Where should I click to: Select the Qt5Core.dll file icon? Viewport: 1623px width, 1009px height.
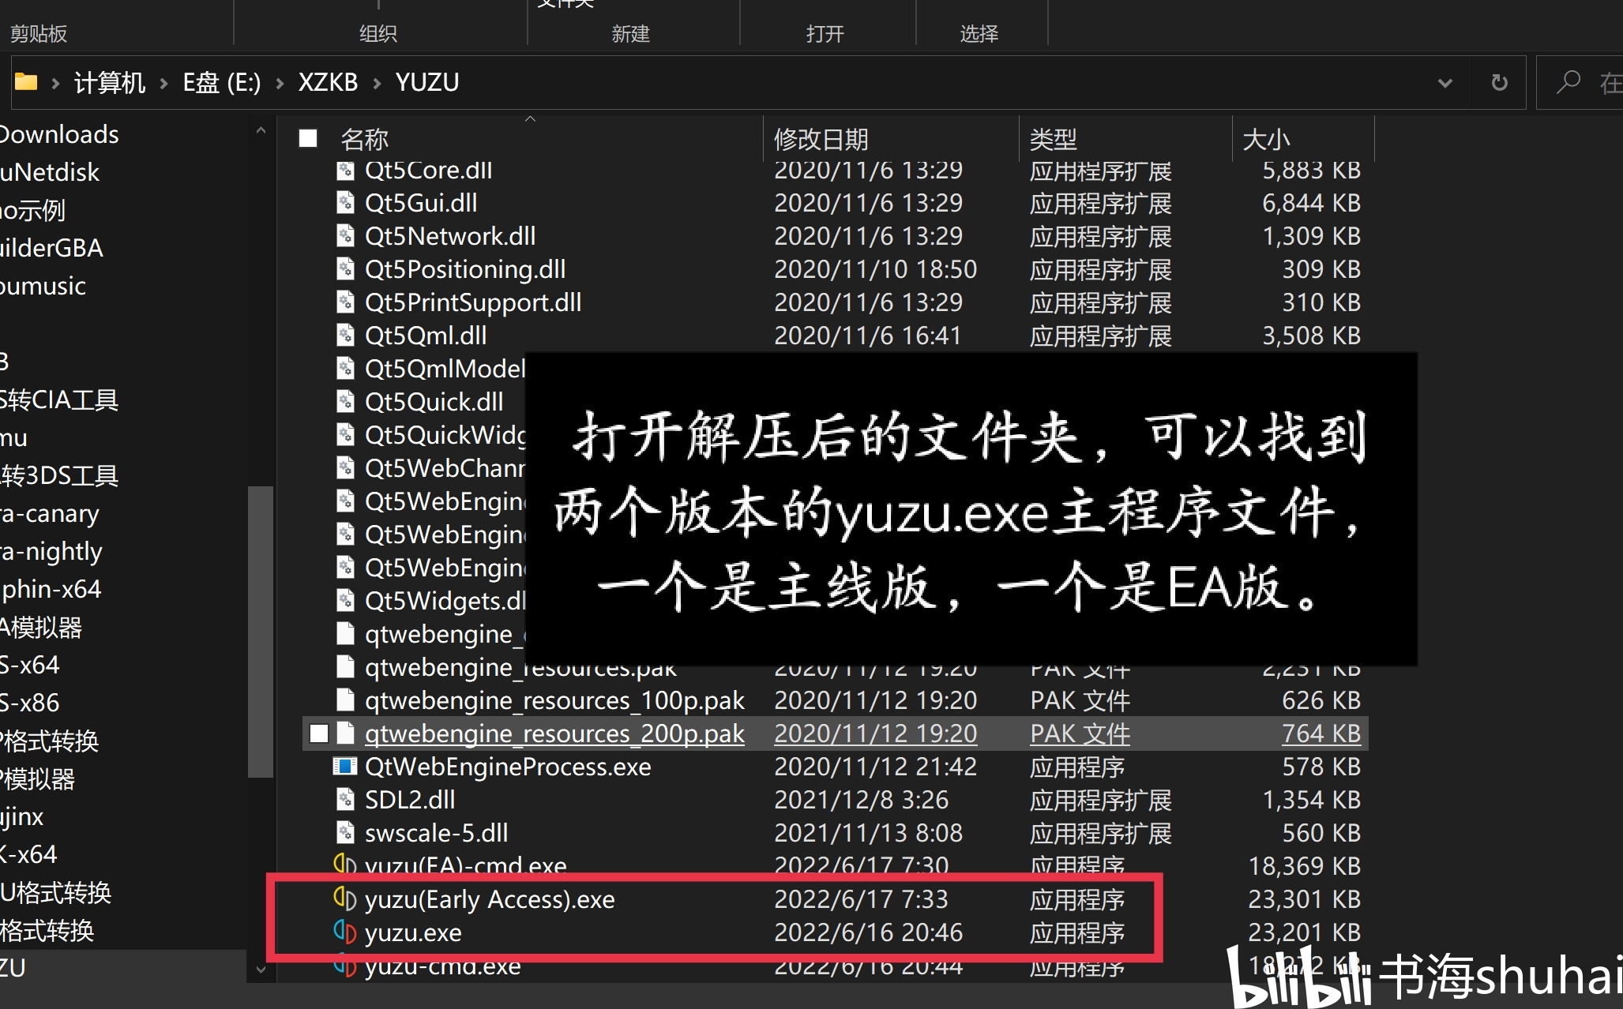tap(345, 170)
